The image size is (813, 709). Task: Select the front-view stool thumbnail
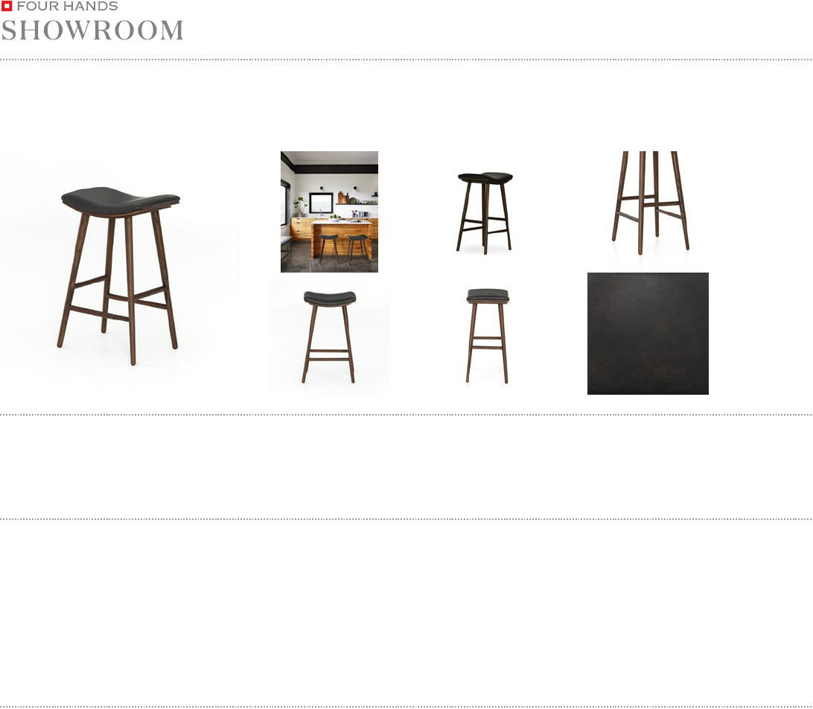329,334
